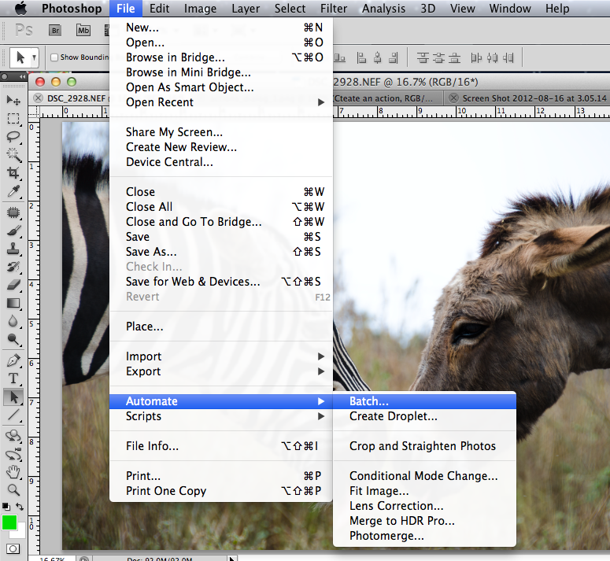Select the Crop tool
610x561 pixels.
pyautogui.click(x=13, y=173)
